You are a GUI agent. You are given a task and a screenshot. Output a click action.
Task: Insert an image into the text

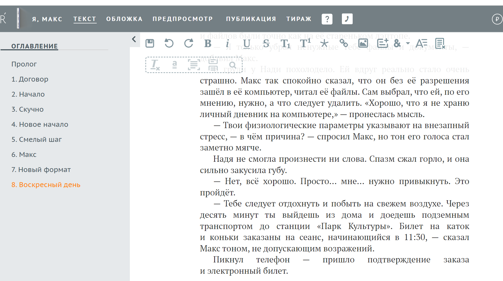(x=363, y=43)
